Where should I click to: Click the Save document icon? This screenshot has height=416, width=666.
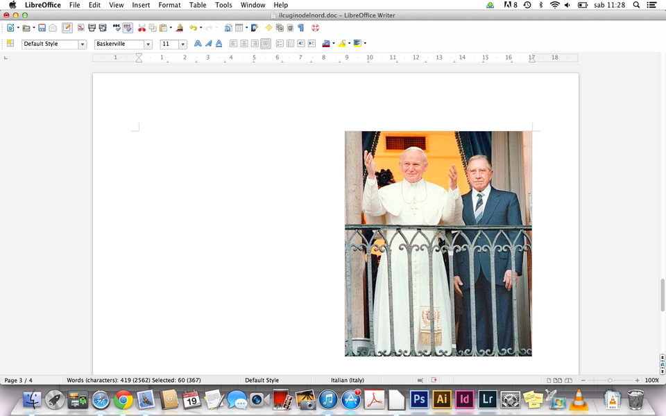click(42, 28)
